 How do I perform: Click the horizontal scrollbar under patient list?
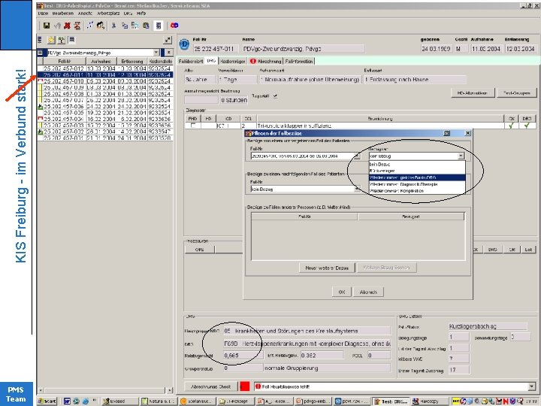pyautogui.click(x=105, y=390)
